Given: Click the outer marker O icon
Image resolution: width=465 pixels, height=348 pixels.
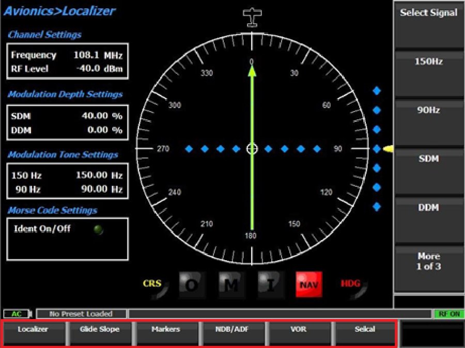Looking at the screenshot, I should (x=192, y=284).
